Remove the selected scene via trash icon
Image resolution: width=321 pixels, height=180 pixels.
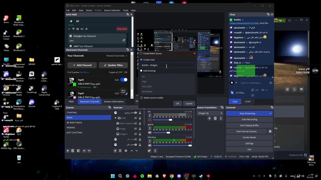(72, 151)
